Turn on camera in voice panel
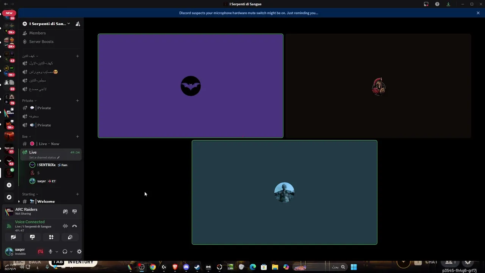Screen dimensions: 485x273 coord(13,237)
